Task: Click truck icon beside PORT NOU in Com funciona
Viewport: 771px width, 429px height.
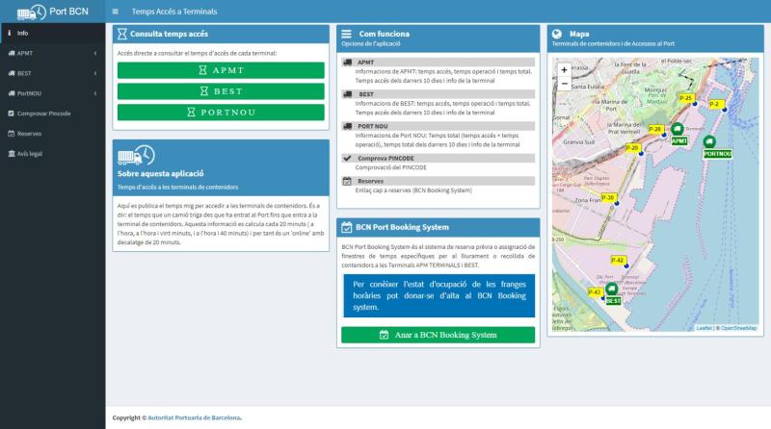Action: (348, 126)
